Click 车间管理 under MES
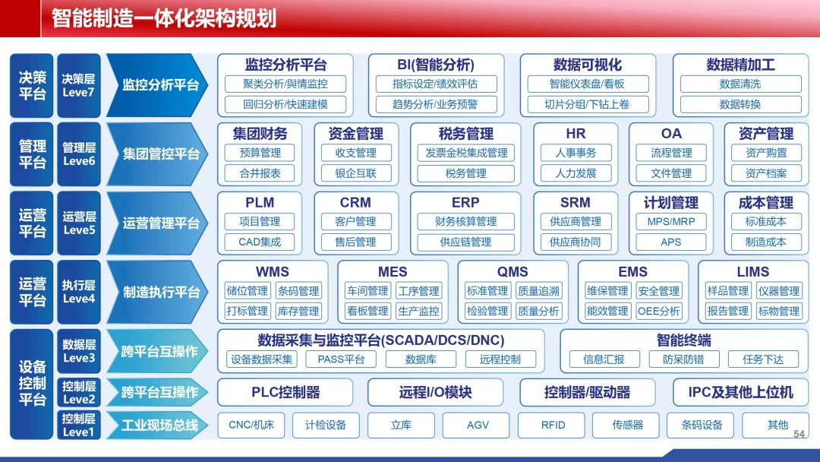The image size is (820, 462). tap(367, 291)
